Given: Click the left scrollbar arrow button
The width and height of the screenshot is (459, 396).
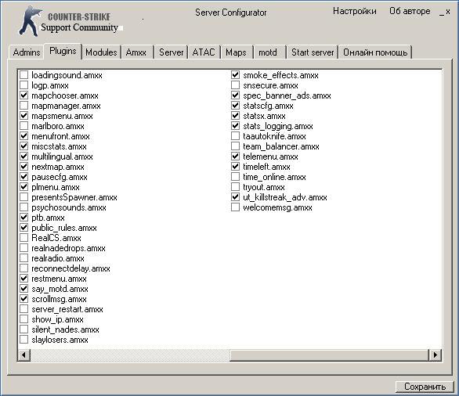Looking at the screenshot, I should click(x=23, y=355).
